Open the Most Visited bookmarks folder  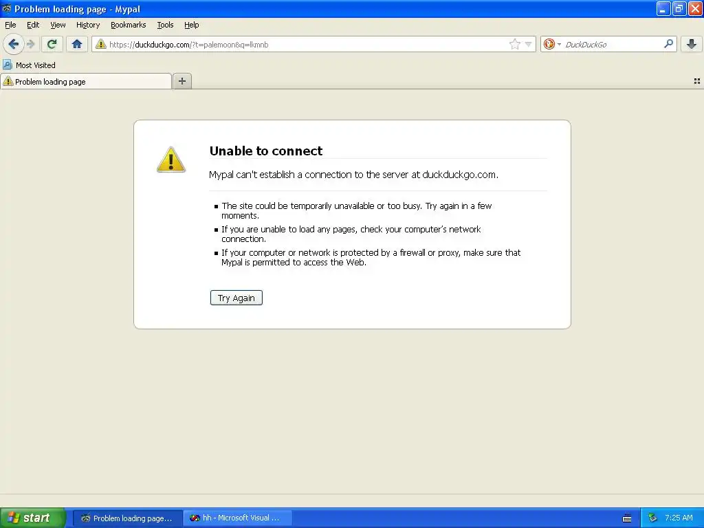pos(30,65)
